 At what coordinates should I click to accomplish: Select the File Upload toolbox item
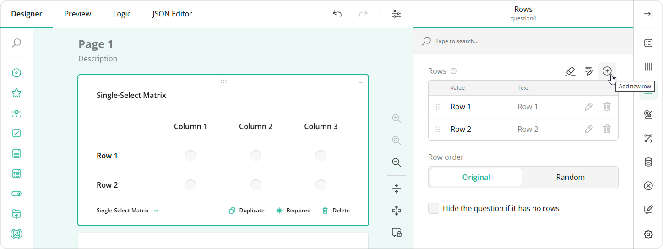click(x=16, y=214)
